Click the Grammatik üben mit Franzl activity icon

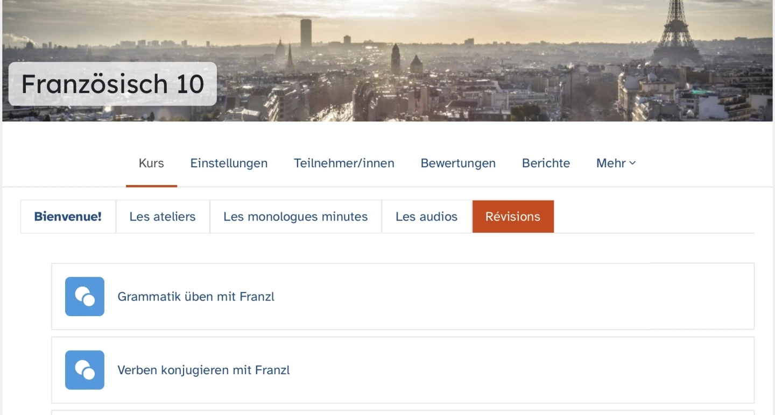pos(84,296)
